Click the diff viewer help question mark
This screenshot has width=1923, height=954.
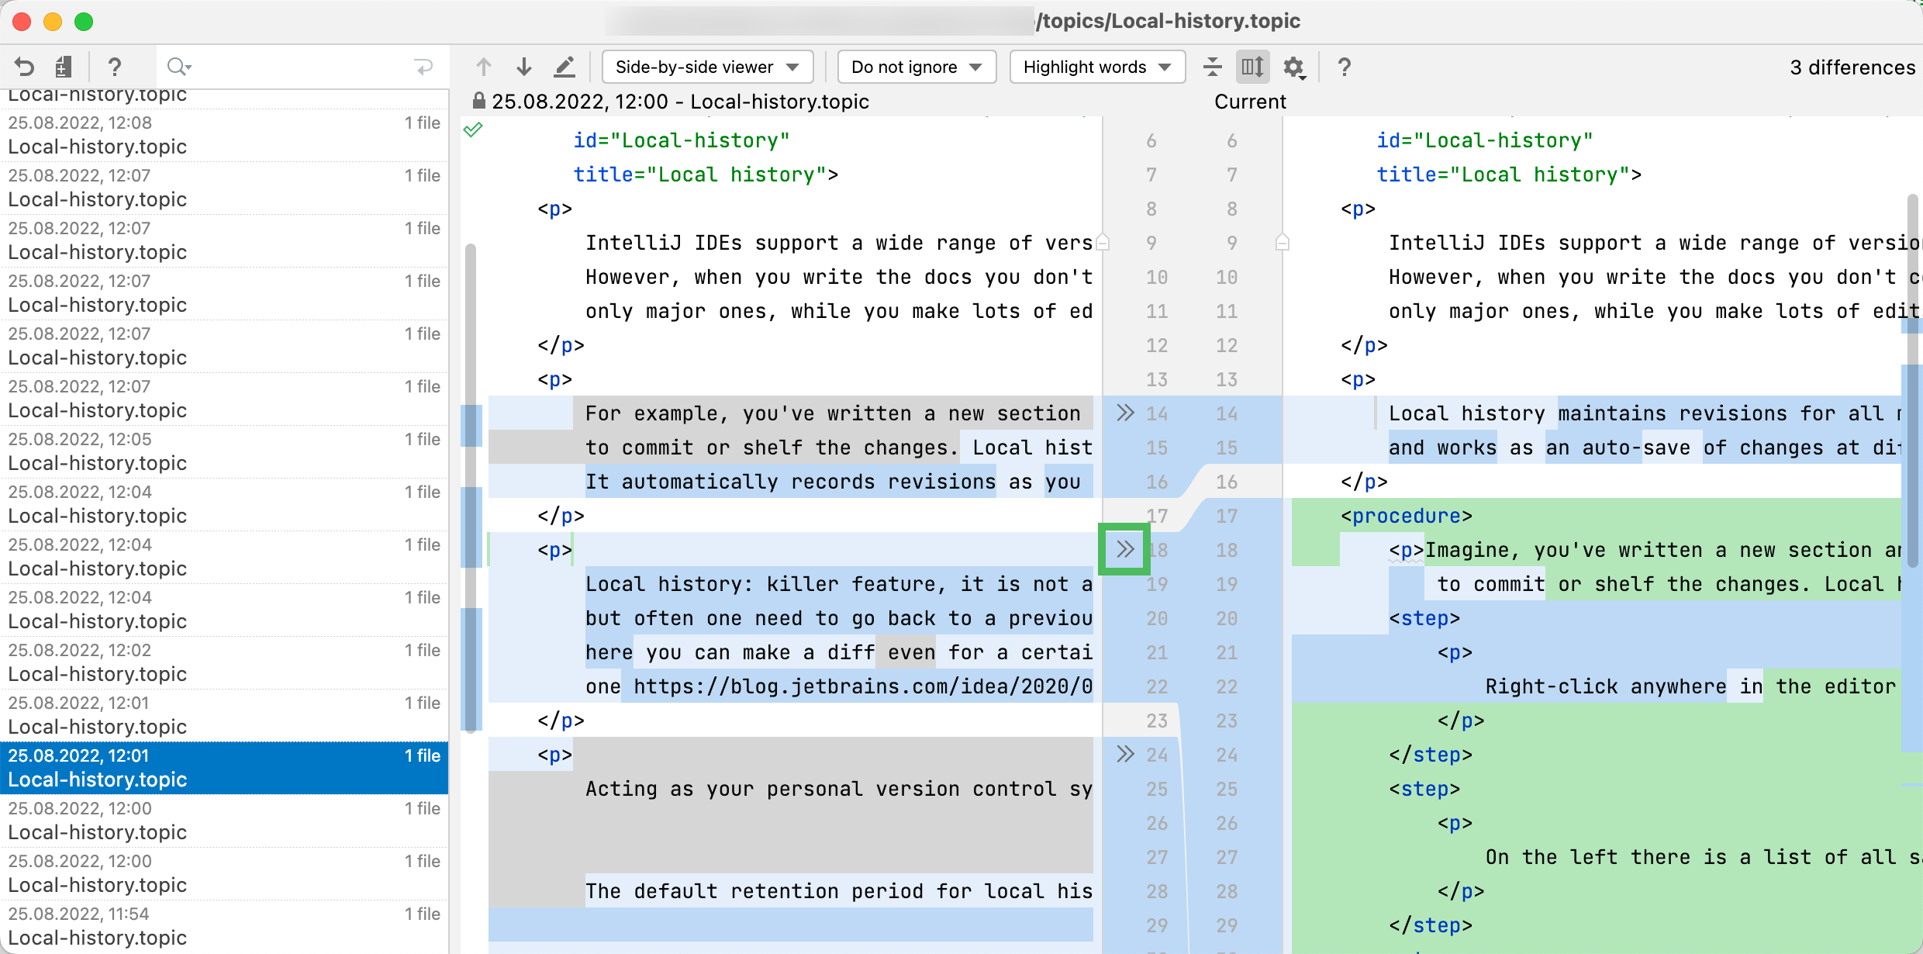pos(1345,67)
